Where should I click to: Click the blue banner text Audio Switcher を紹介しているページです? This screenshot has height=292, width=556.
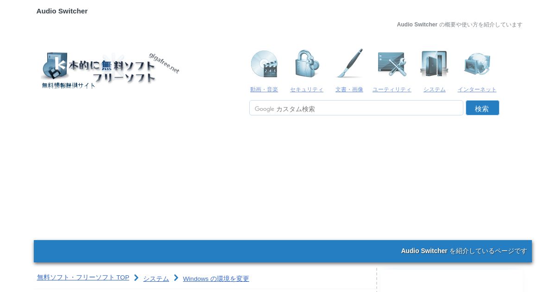pyautogui.click(x=464, y=251)
